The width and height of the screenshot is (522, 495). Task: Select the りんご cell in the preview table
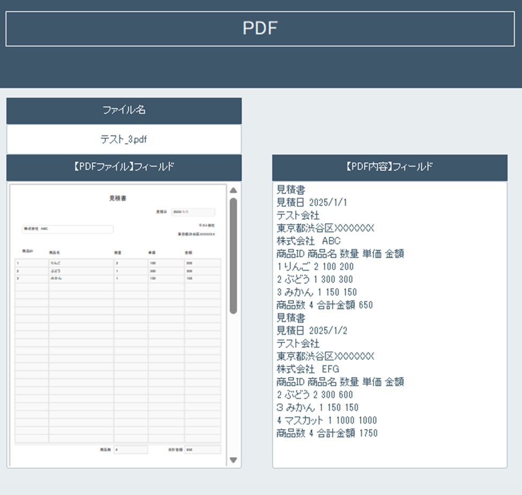point(80,263)
